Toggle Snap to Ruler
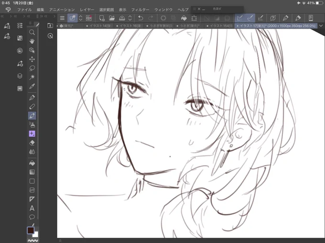This screenshot has width=325, height=243. click(x=240, y=18)
